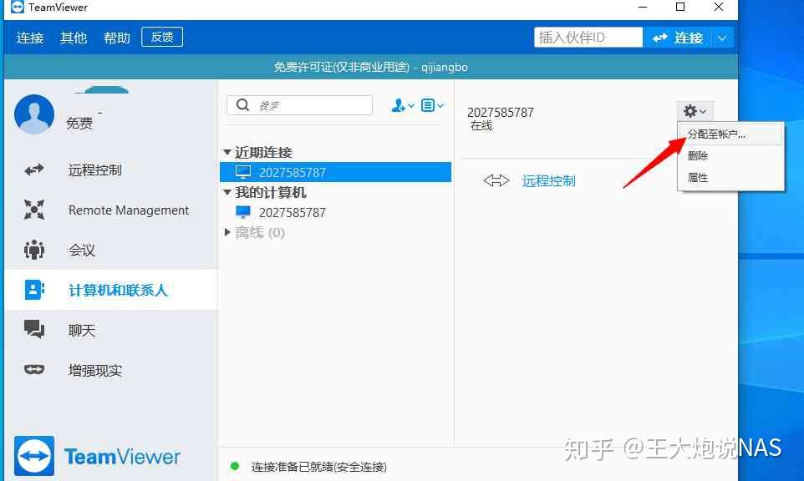Image resolution: width=804 pixels, height=481 pixels.
Task: Open Remote Management from the sidebar
Action: click(33, 210)
